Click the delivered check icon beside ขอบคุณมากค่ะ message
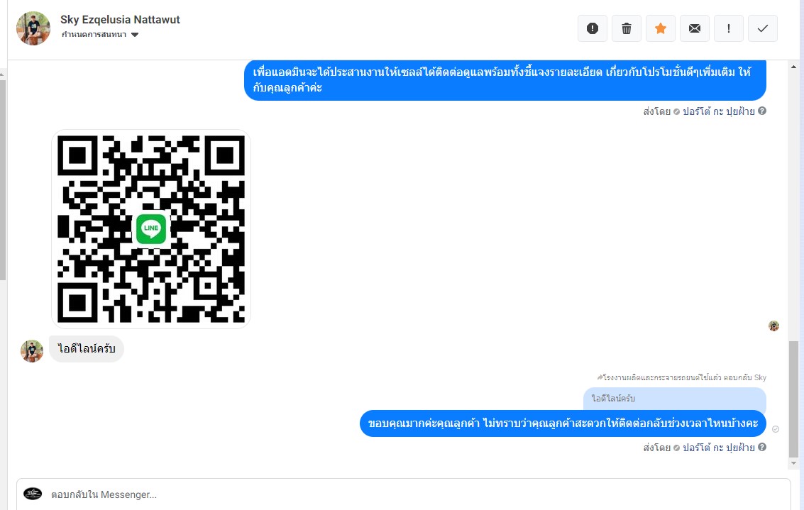Image resolution: width=804 pixels, height=510 pixels. [x=776, y=429]
